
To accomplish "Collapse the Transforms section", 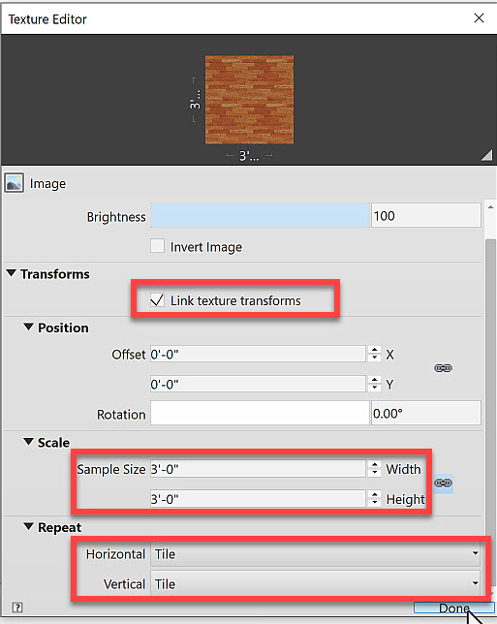I will tap(12, 273).
